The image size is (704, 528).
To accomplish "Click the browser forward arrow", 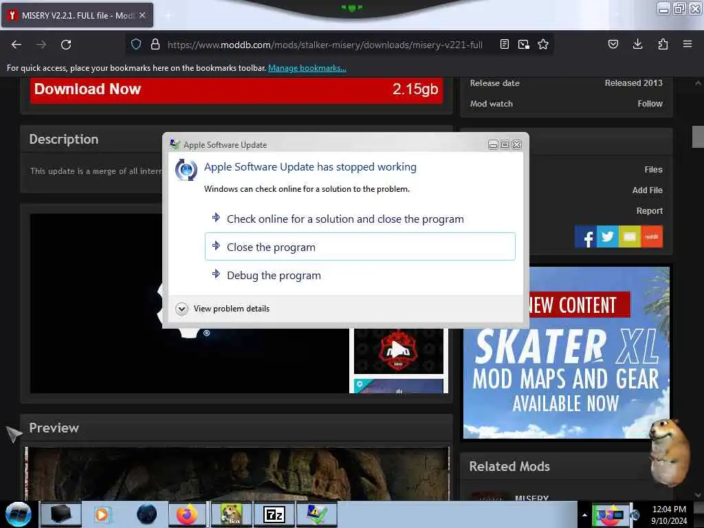I will coord(41,45).
